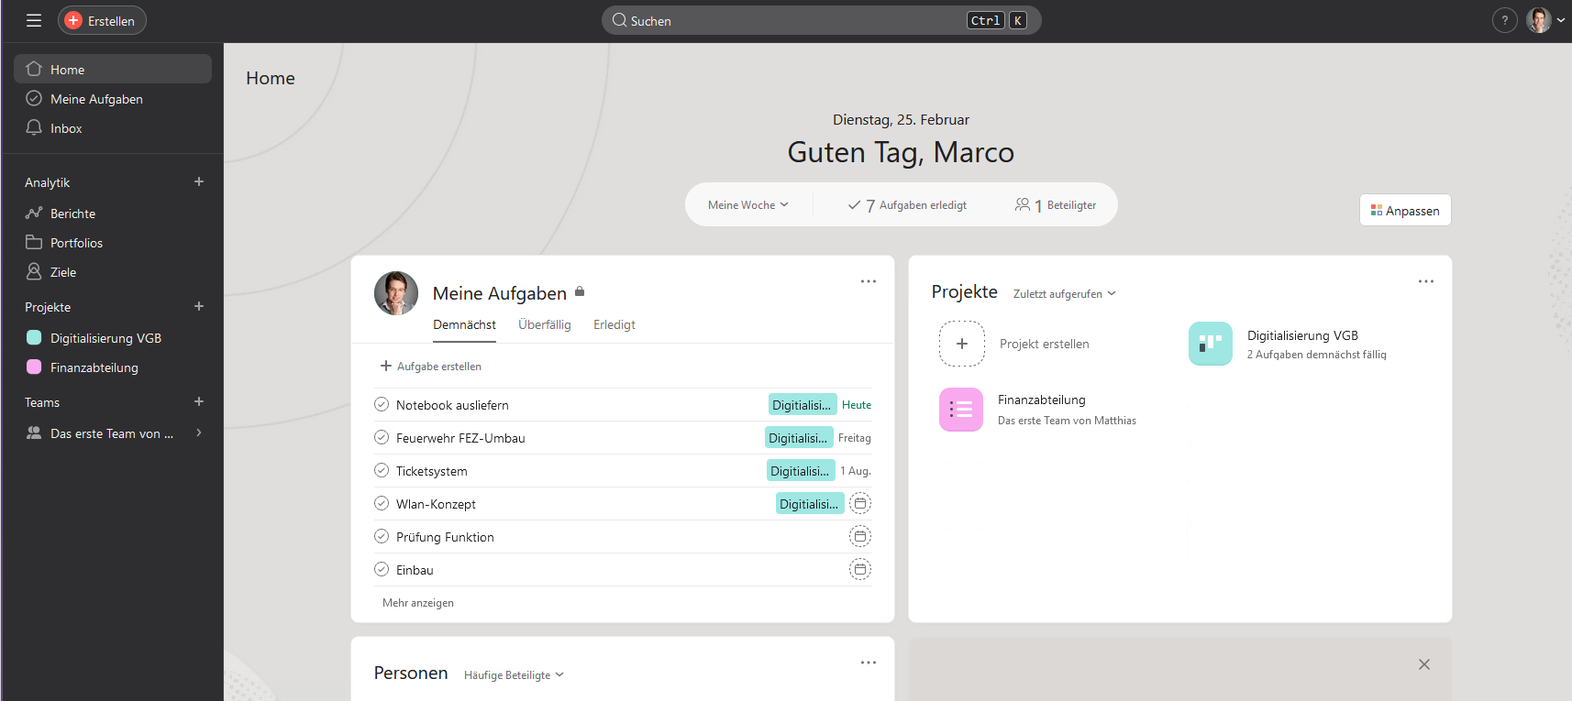The height and width of the screenshot is (701, 1572).
Task: Open Meine Aufgaben in the sidebar
Action: (x=113, y=98)
